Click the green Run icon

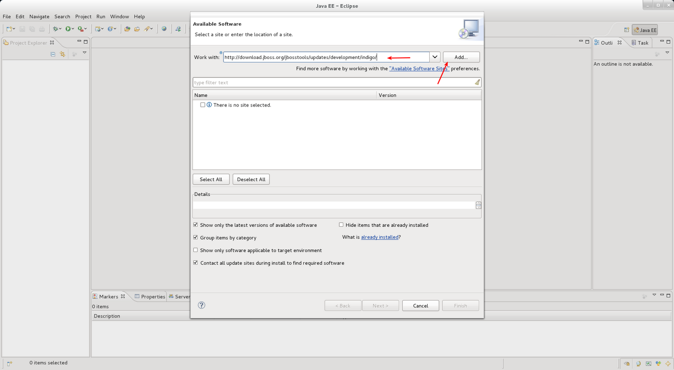67,29
